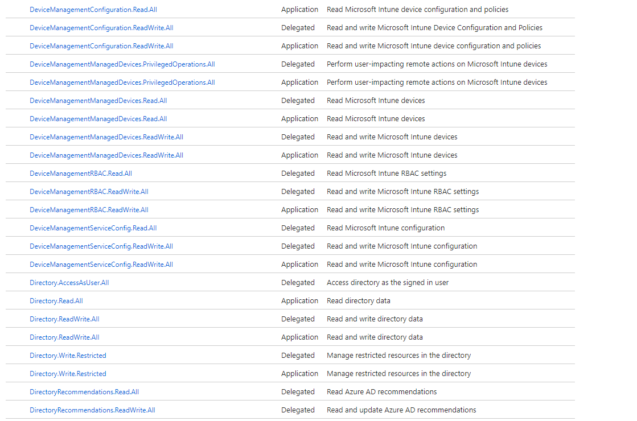Open the delegated DeviceManagementManagedDevices.PrivilegedOperations.All link
637x421 pixels.
point(122,64)
